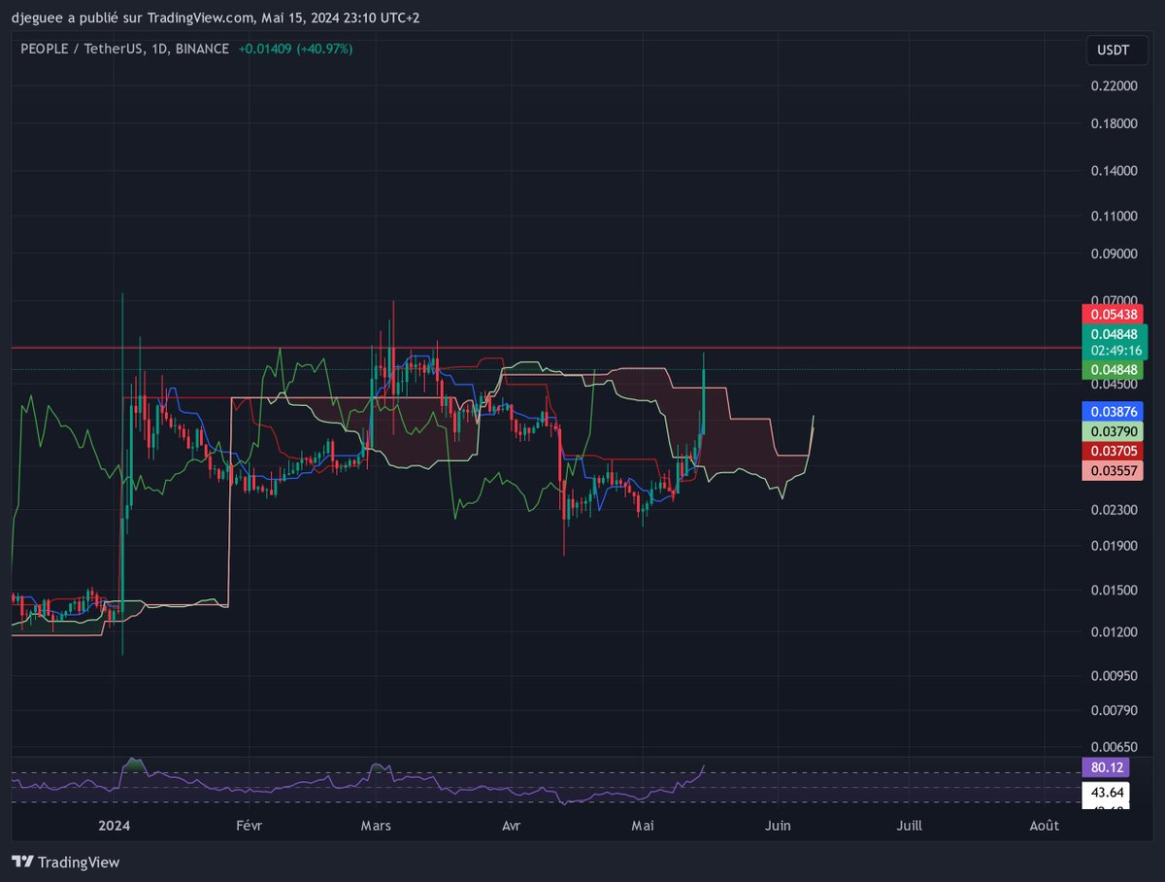This screenshot has height=882, width=1165.
Task: Select the 0.18000 price axis label
Action: coord(1114,124)
